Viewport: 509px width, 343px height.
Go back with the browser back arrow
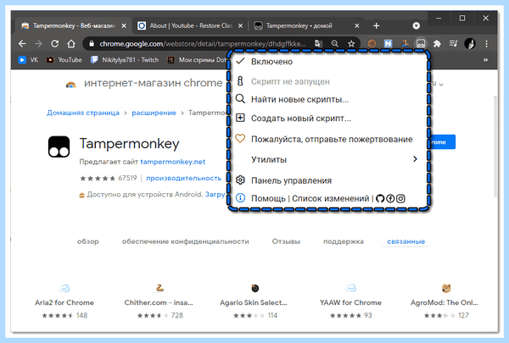click(x=22, y=43)
